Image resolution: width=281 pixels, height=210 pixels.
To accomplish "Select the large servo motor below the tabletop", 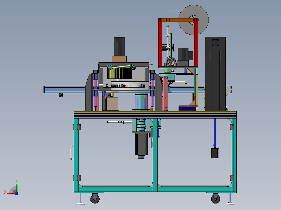I will (x=141, y=145).
